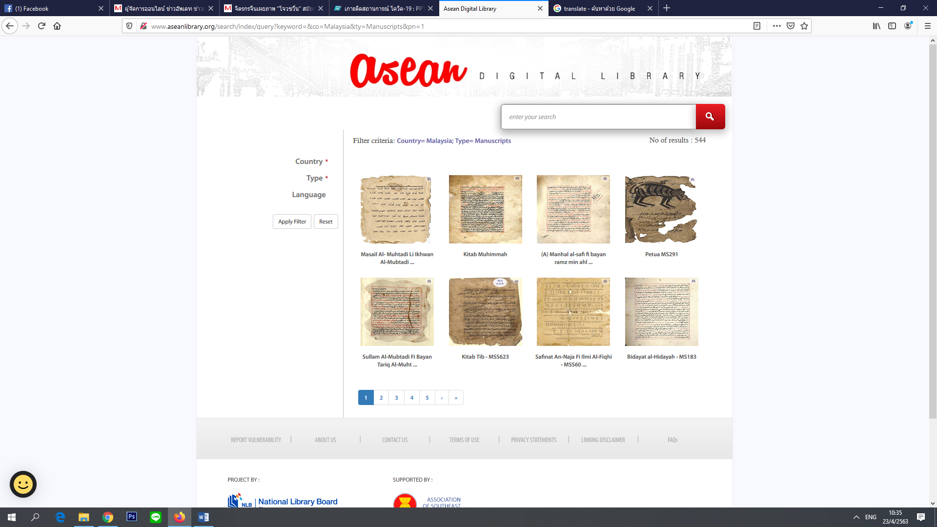The image size is (937, 527).
Task: Expand the Country filter section
Action: click(309, 162)
